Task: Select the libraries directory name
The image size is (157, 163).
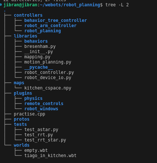Action: point(26,36)
